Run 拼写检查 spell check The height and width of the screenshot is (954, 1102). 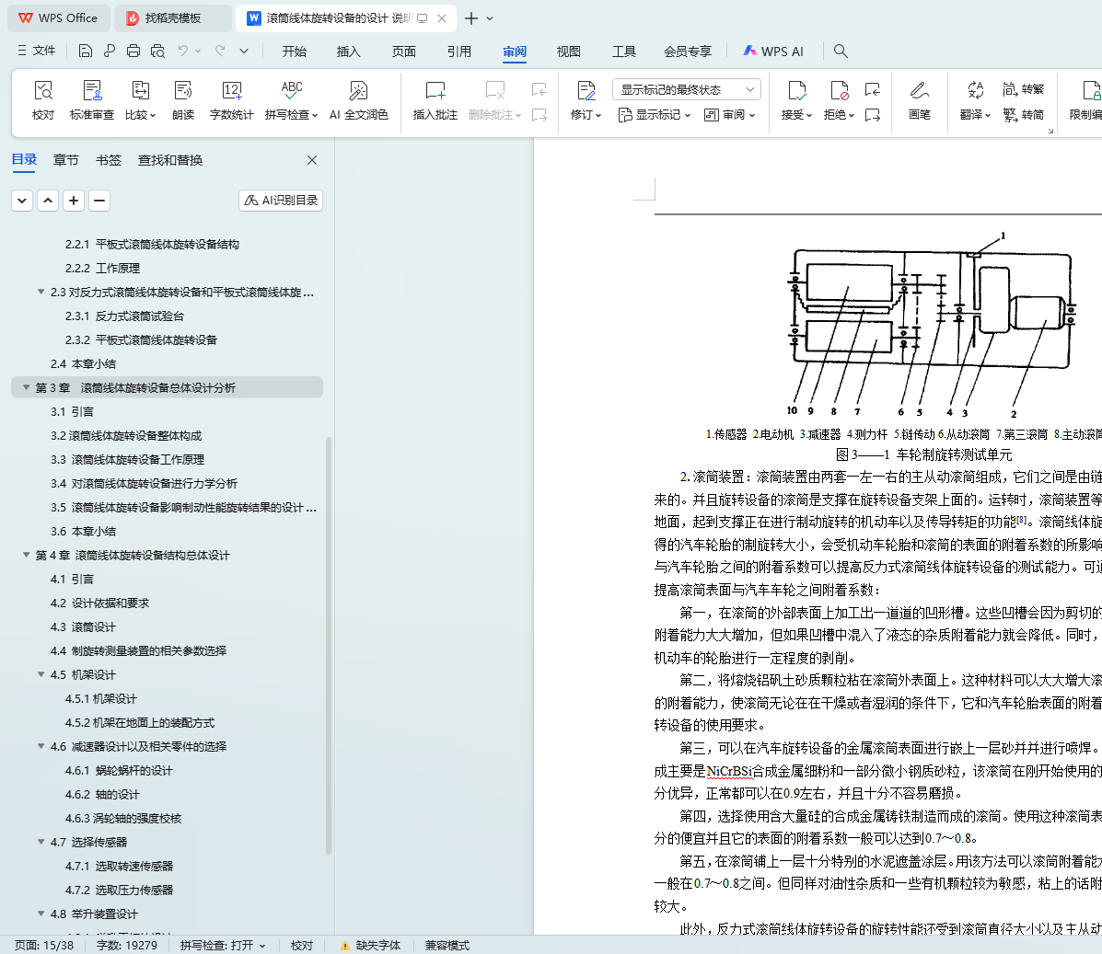coord(291,100)
